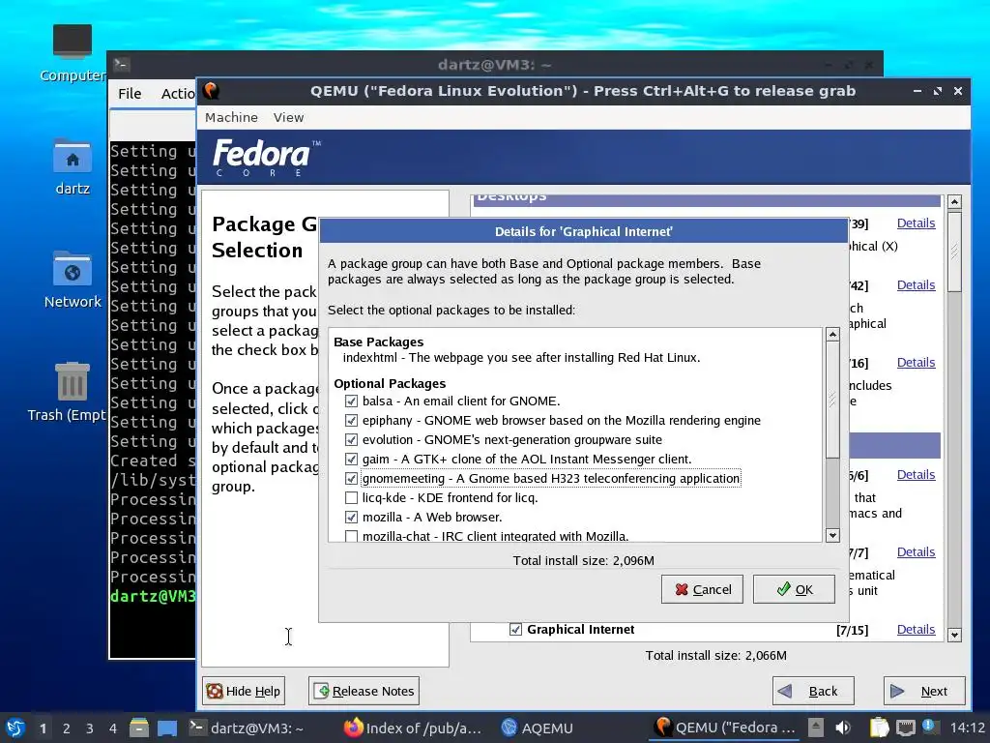The image size is (990, 743).
Task: Click the package list scroll up arrow
Action: pyautogui.click(x=832, y=334)
